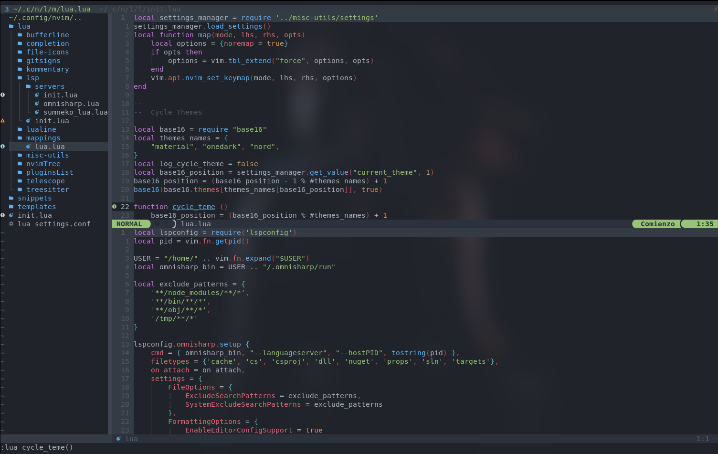Open lua_settings.conf from the tree

tap(54, 224)
